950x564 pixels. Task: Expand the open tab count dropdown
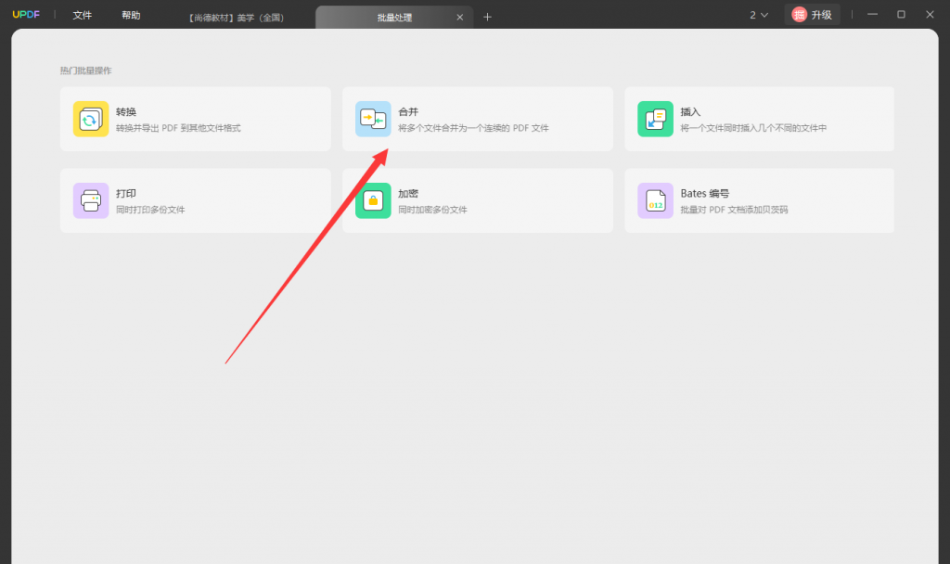[x=759, y=15]
